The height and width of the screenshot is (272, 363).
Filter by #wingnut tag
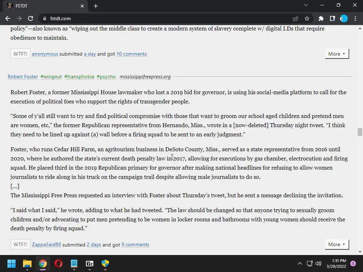[51, 76]
